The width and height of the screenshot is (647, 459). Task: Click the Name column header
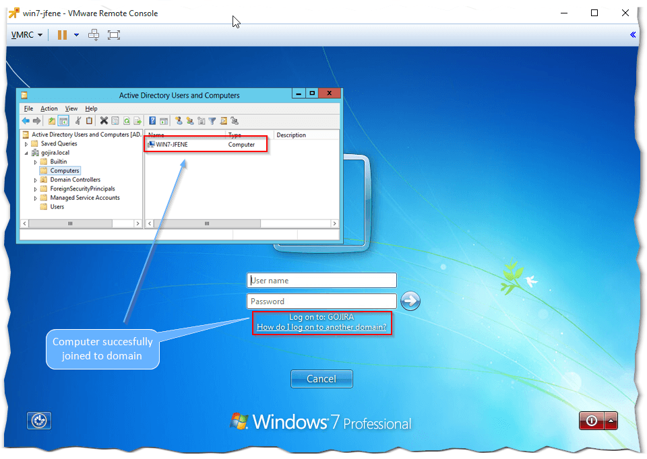pyautogui.click(x=185, y=135)
